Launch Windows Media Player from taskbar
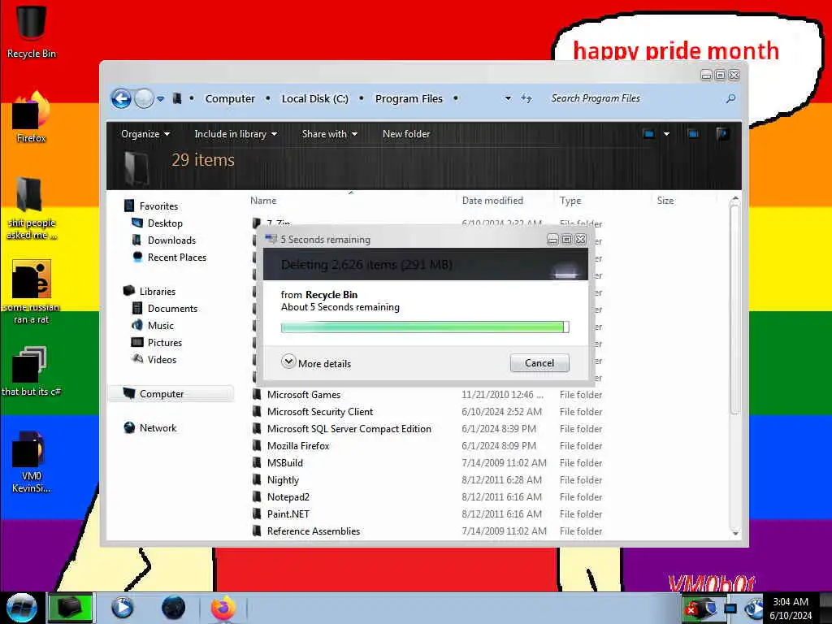Viewport: 832px width, 624px height. point(122,608)
